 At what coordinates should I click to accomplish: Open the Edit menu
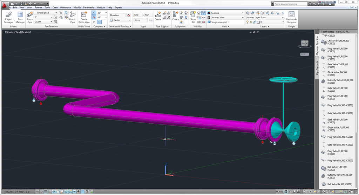[15, 8]
